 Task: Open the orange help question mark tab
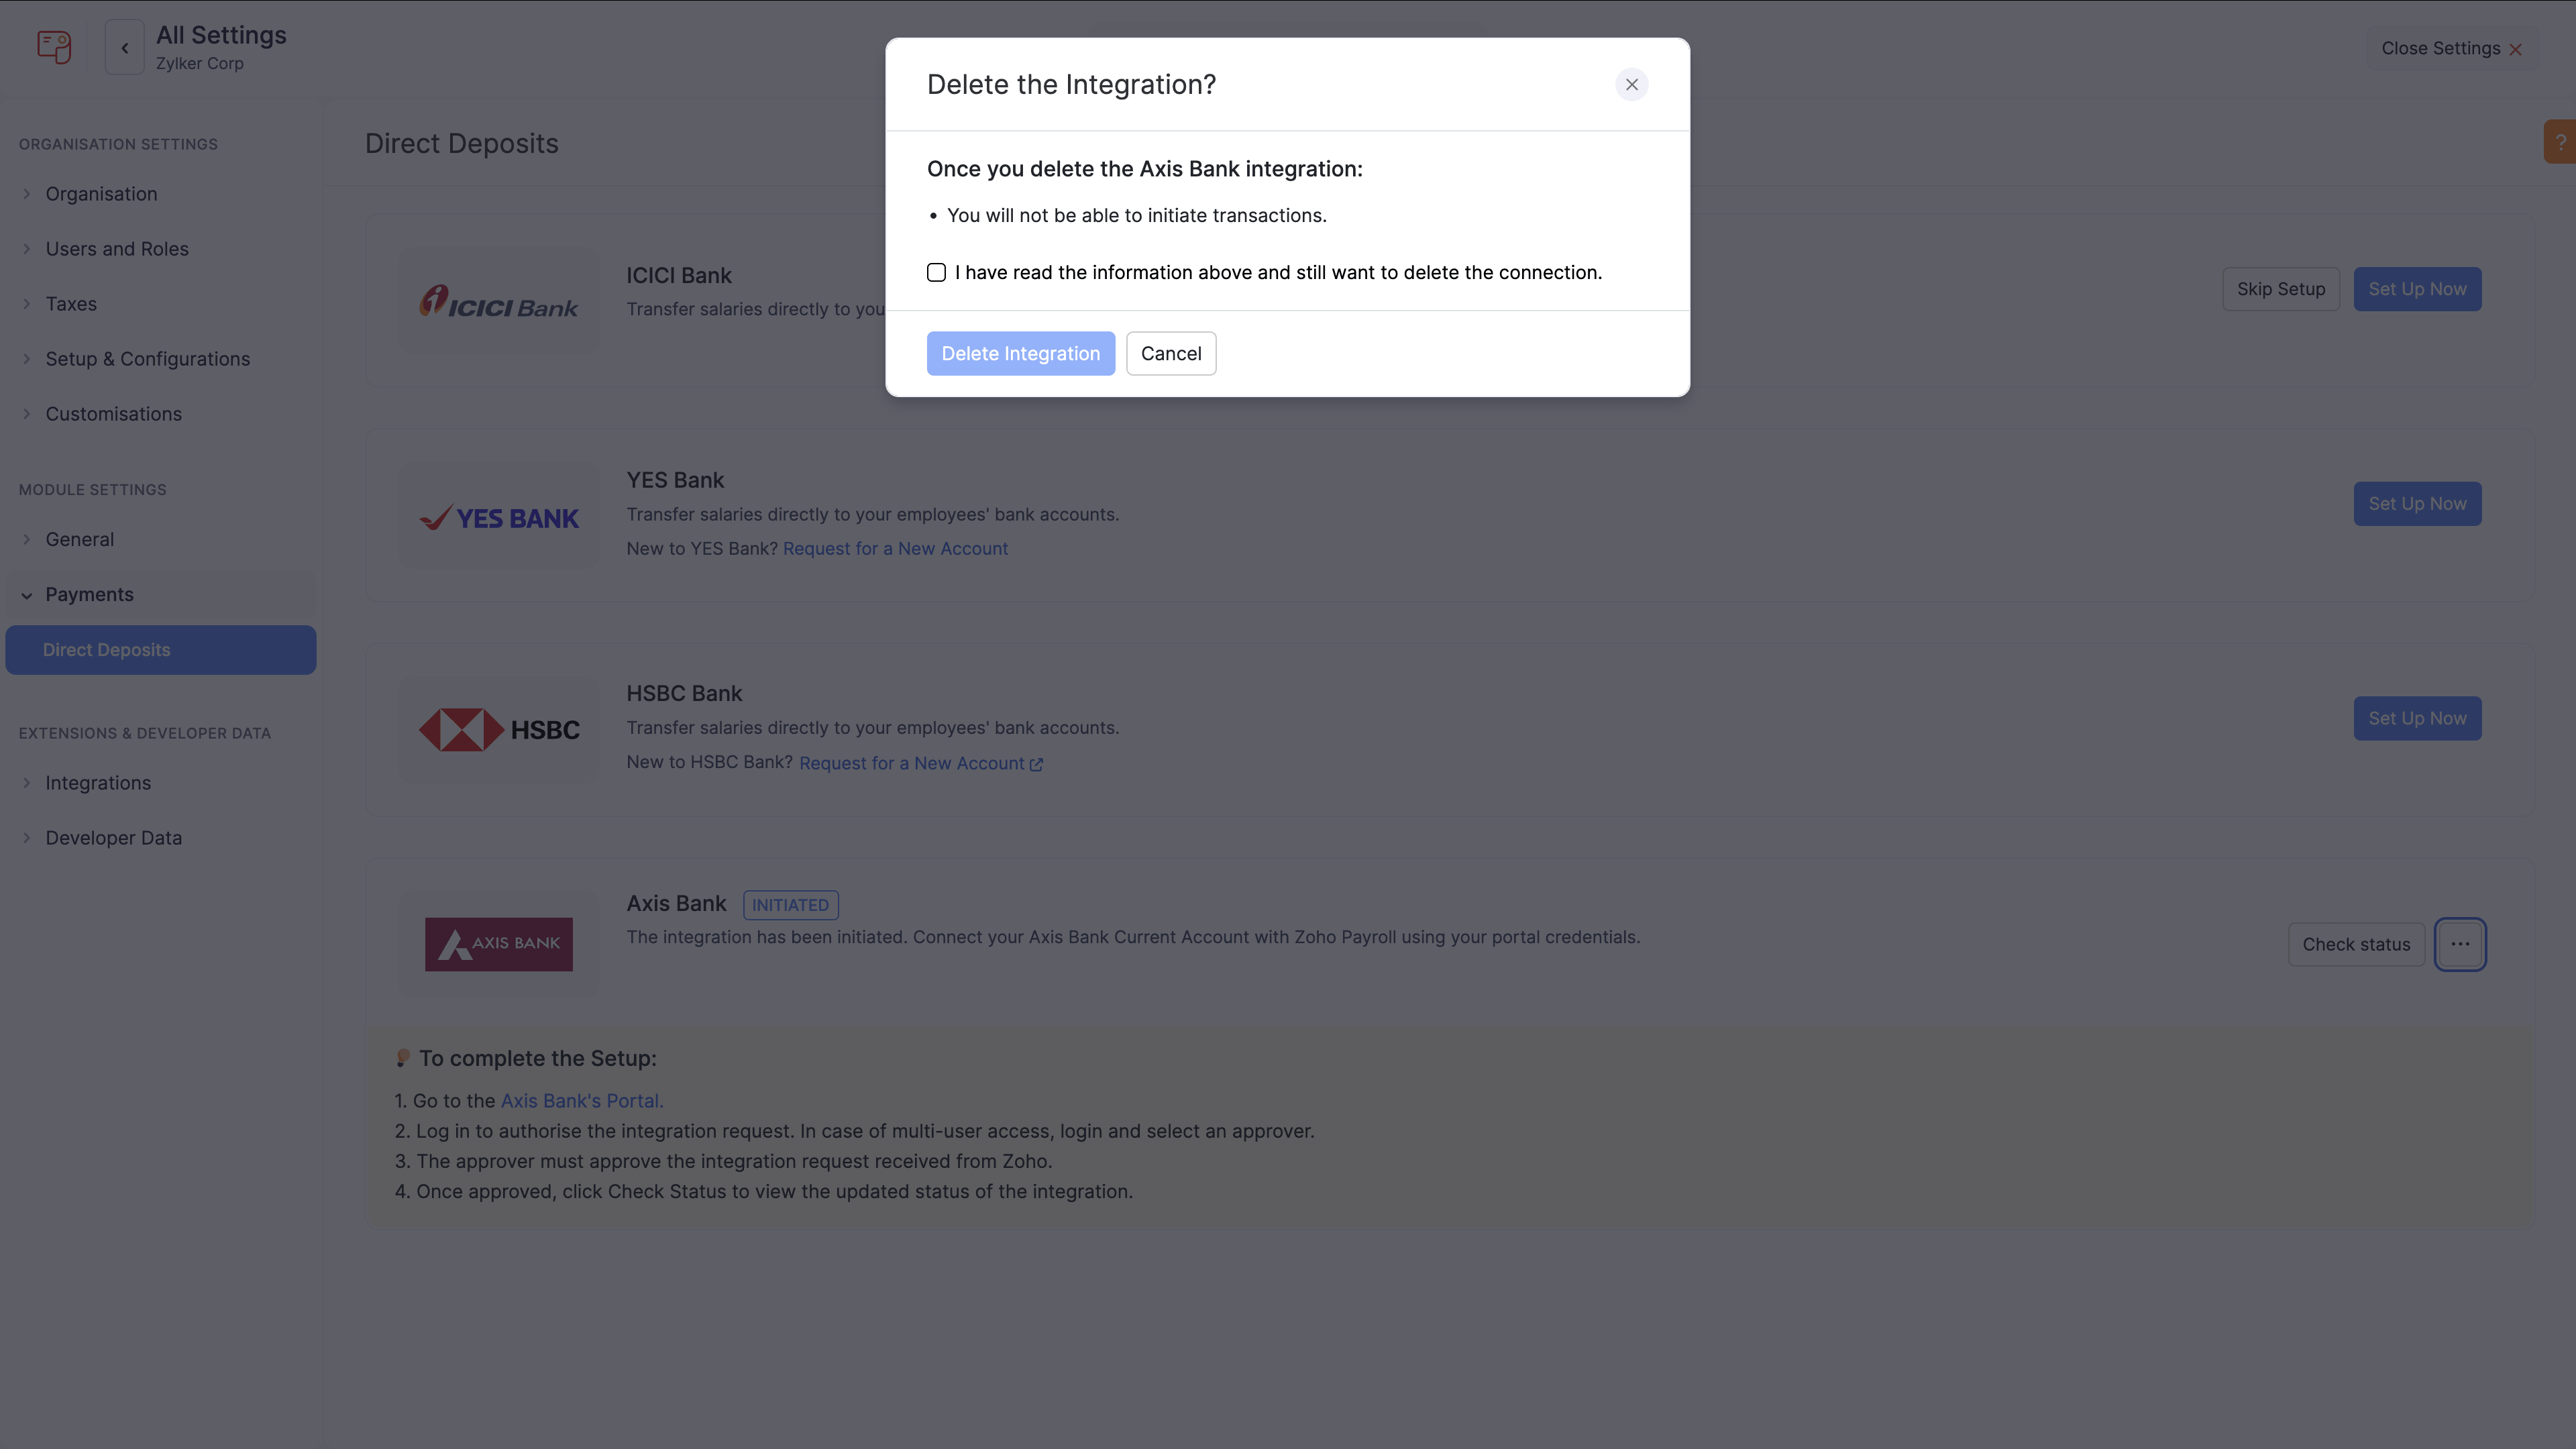coord(2560,141)
